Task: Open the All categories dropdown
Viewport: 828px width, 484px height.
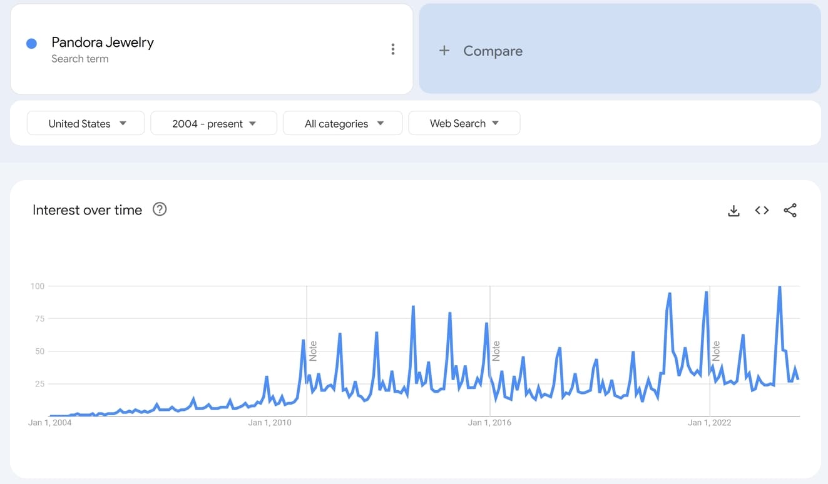Action: [342, 123]
